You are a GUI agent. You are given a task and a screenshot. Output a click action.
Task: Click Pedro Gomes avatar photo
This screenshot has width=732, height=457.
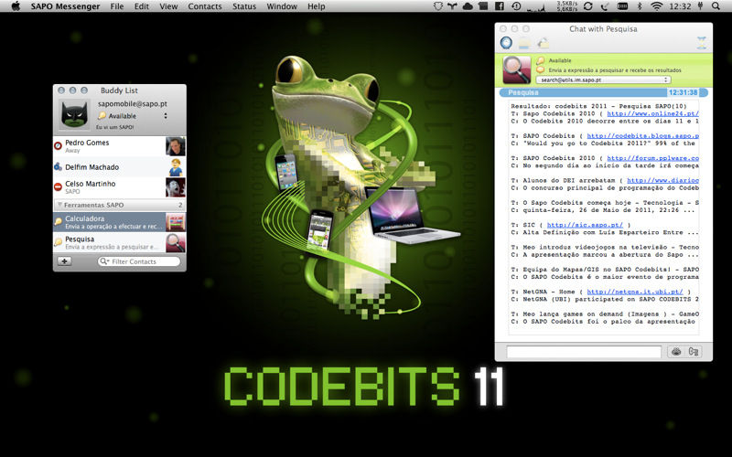176,146
